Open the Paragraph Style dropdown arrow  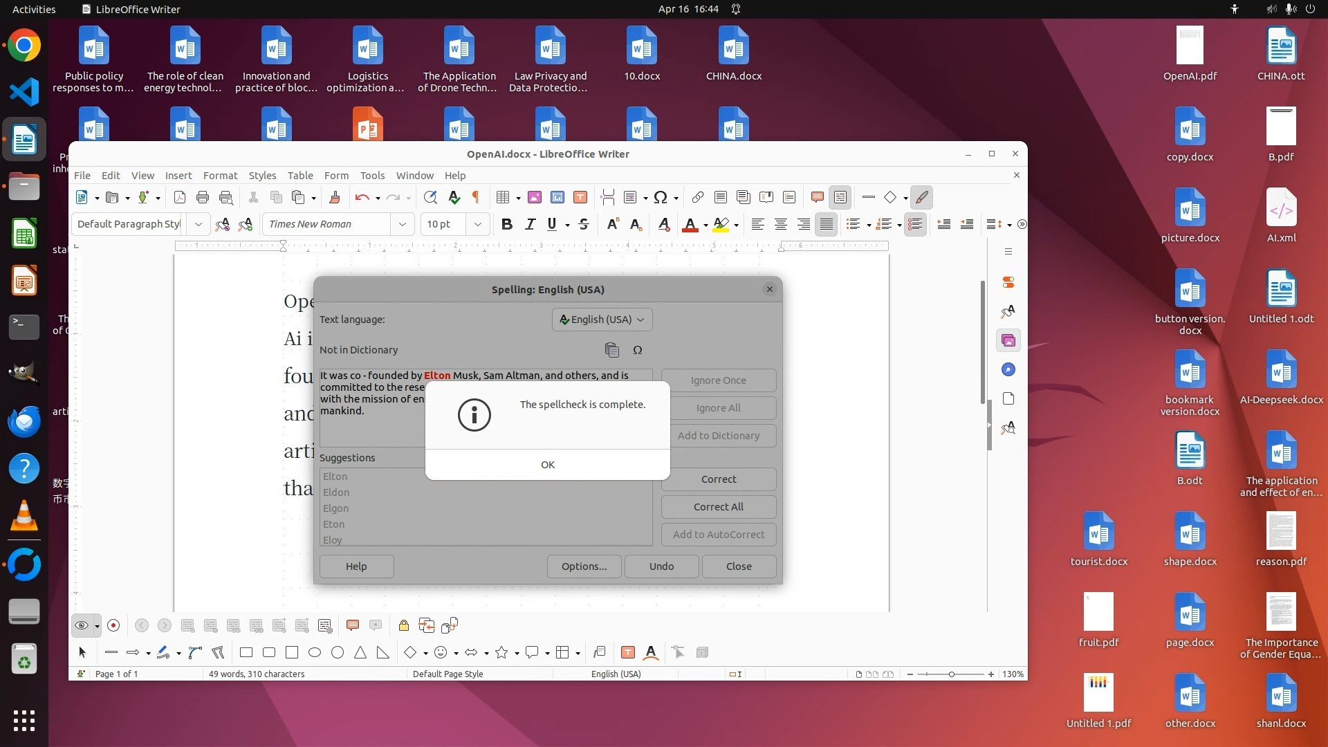point(199,224)
